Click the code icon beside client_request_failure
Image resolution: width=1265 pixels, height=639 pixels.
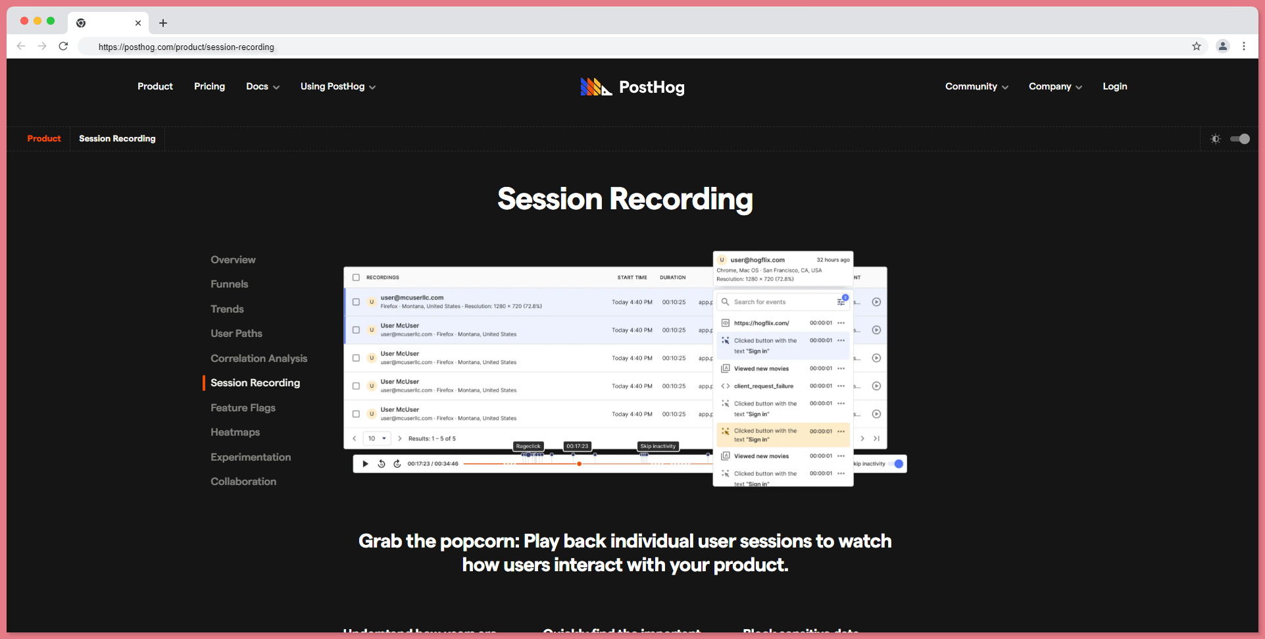click(x=725, y=386)
